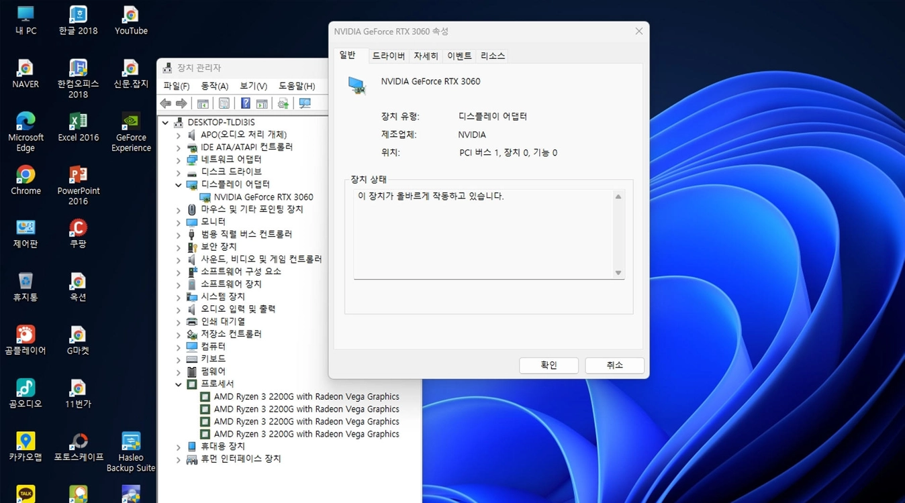Open the NAVER desktop shortcut
This screenshot has height=503, width=905.
click(x=26, y=74)
